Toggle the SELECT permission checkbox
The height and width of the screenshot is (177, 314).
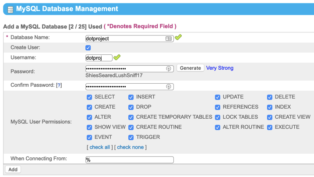89,97
